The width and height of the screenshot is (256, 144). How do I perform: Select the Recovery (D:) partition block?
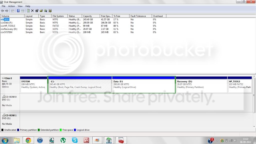point(202,84)
